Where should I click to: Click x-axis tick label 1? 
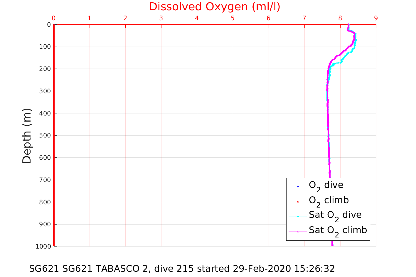pos(90,18)
